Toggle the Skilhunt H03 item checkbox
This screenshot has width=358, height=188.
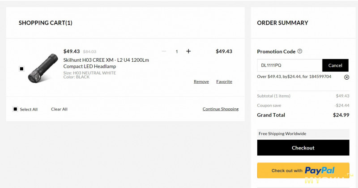21,69
